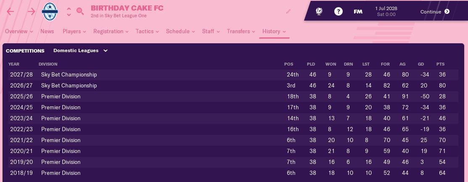Click the FM logo menu
This screenshot has width=468, height=182.
(358, 12)
